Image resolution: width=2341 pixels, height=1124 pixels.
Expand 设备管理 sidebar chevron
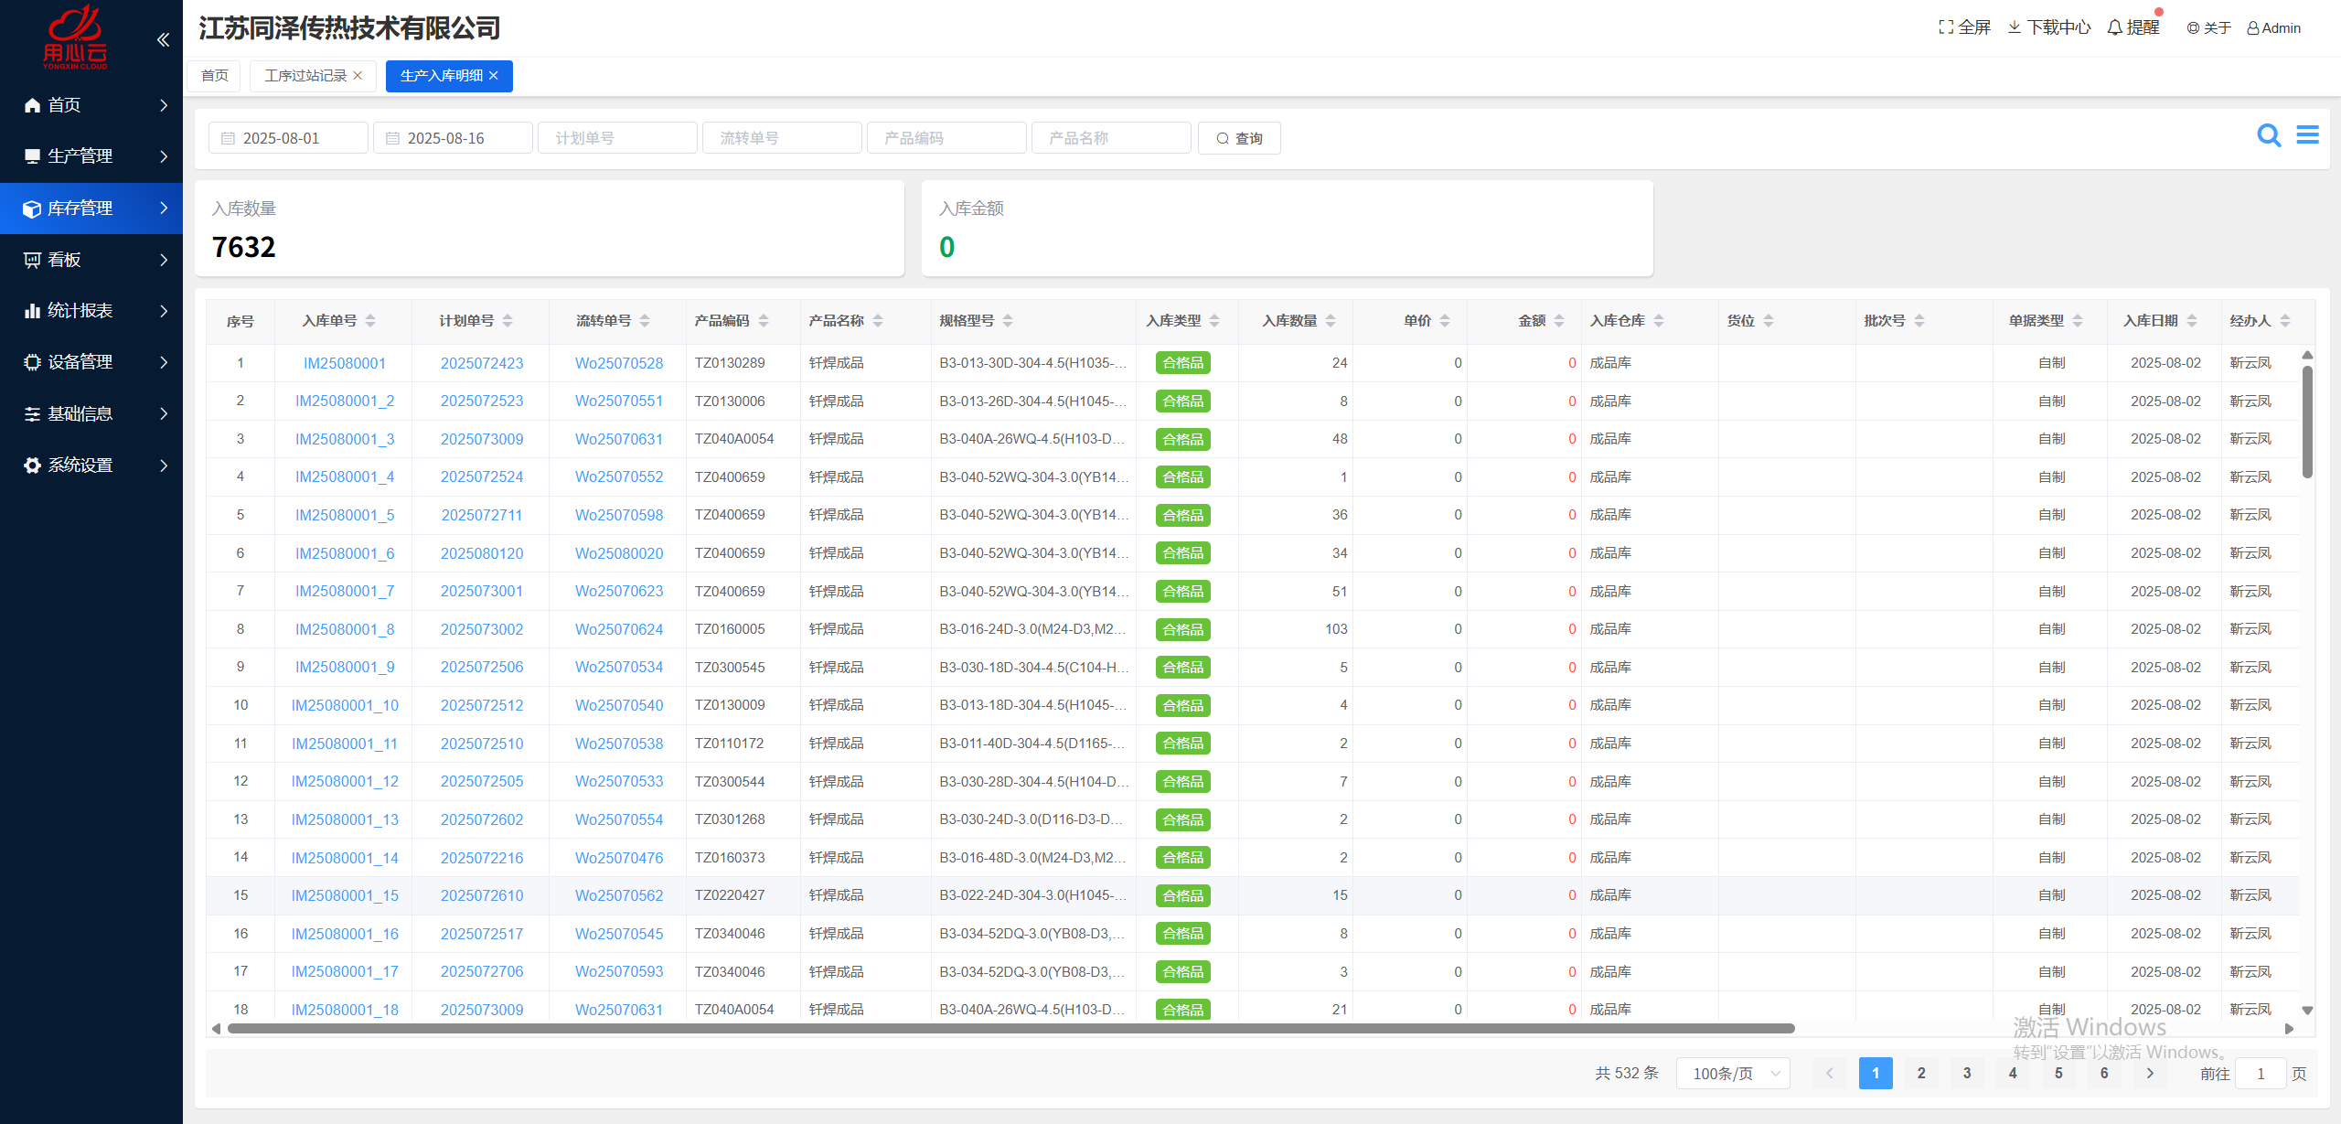pyautogui.click(x=164, y=362)
